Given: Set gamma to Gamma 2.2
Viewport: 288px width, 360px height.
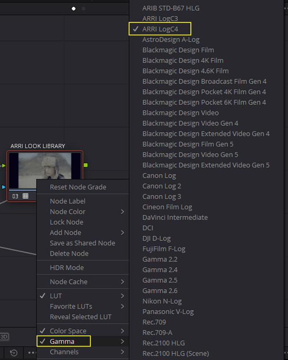Looking at the screenshot, I should click(160, 260).
